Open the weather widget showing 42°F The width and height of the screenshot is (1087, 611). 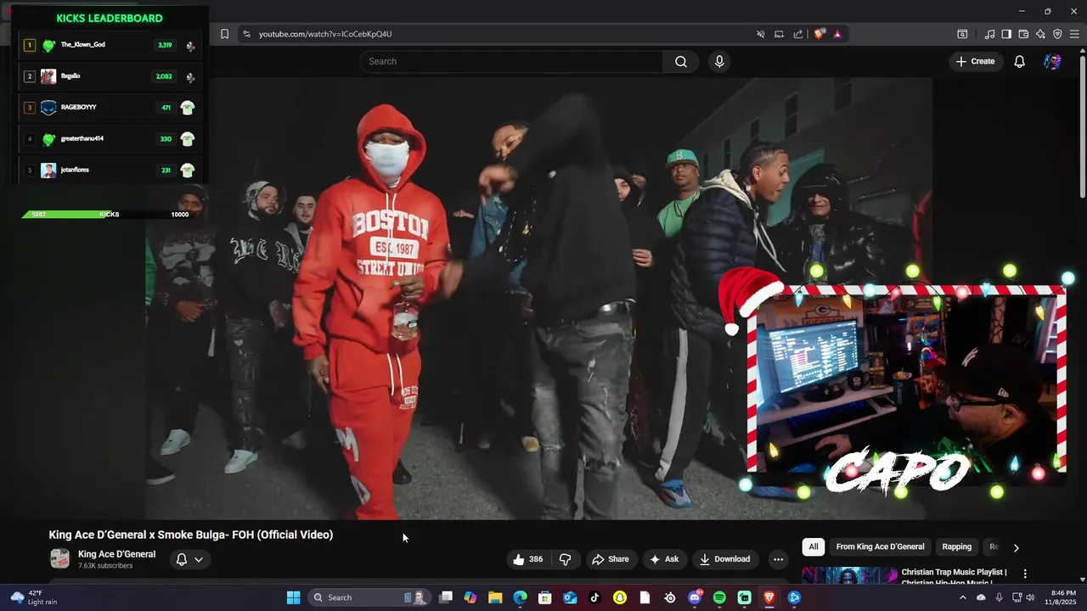(34, 597)
